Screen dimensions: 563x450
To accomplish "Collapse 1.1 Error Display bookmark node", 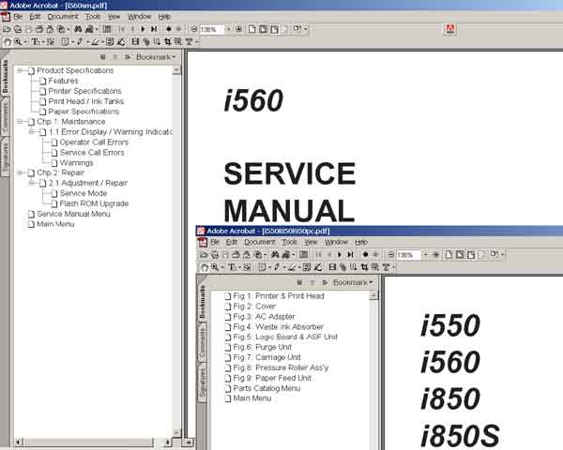I will tap(31, 132).
